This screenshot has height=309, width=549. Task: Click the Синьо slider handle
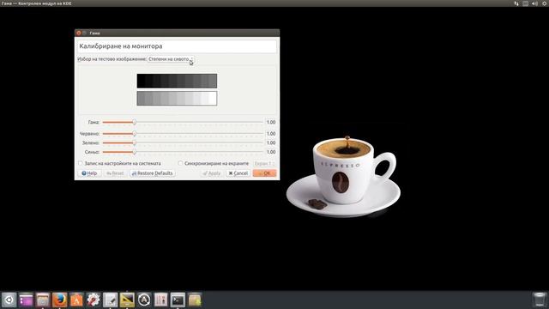[x=134, y=152]
